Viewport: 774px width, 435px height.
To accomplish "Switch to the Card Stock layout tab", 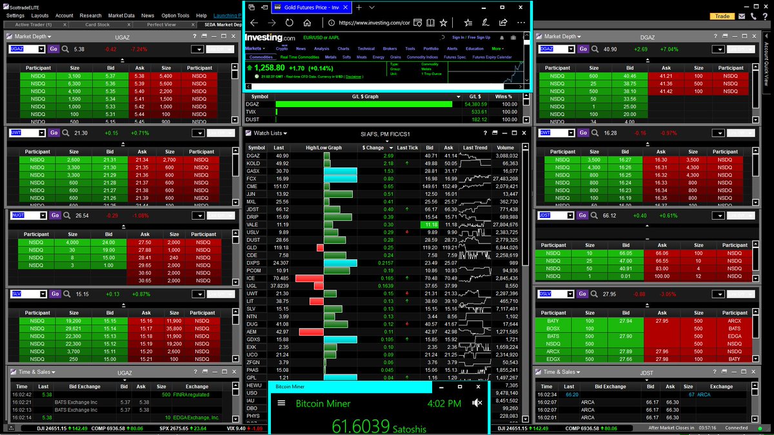I will tap(98, 24).
